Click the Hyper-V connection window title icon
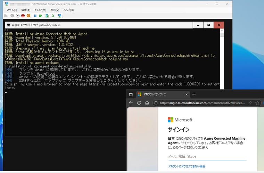264x173 pixels. [x=7, y=4]
